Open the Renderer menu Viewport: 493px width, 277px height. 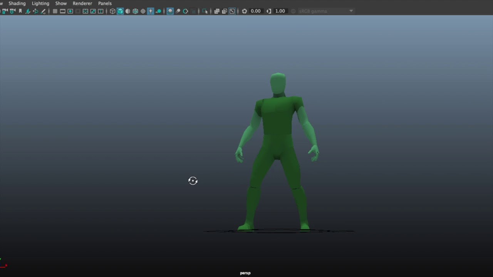tap(82, 3)
